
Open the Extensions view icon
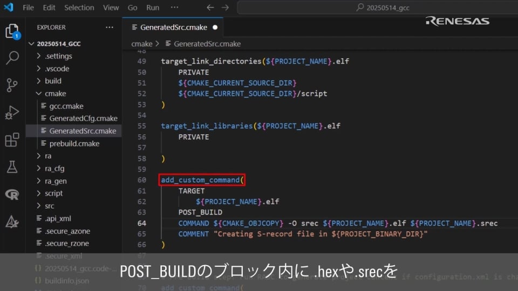coord(12,140)
